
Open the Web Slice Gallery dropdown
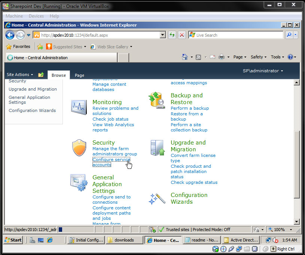point(131,47)
